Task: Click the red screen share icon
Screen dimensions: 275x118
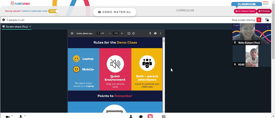Action: [150, 116]
